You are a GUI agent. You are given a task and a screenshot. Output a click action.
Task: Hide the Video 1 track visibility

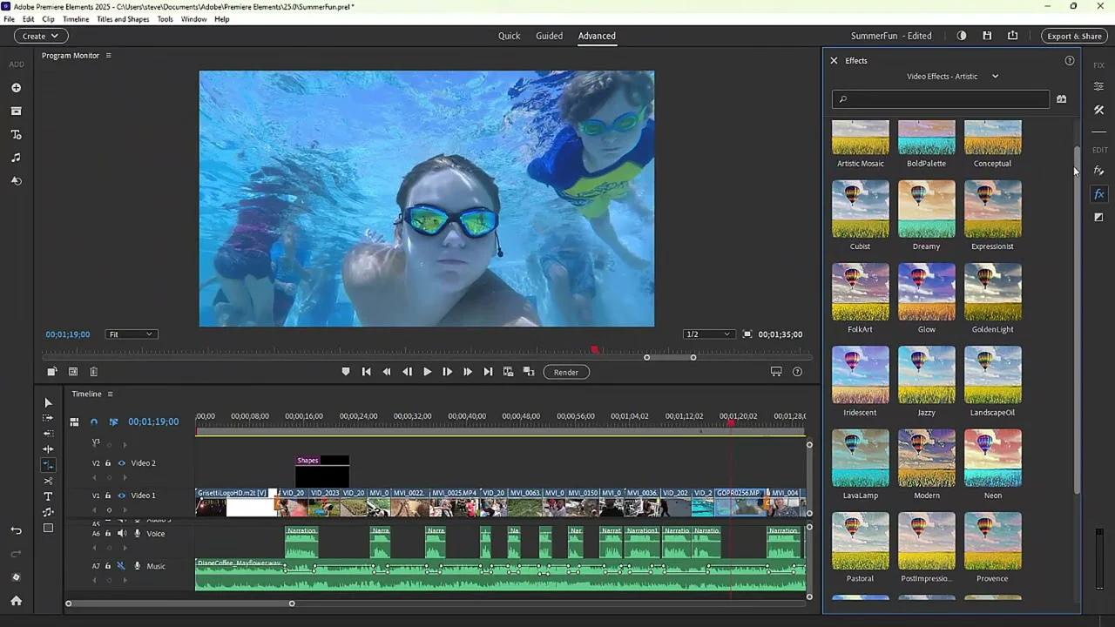coord(122,496)
